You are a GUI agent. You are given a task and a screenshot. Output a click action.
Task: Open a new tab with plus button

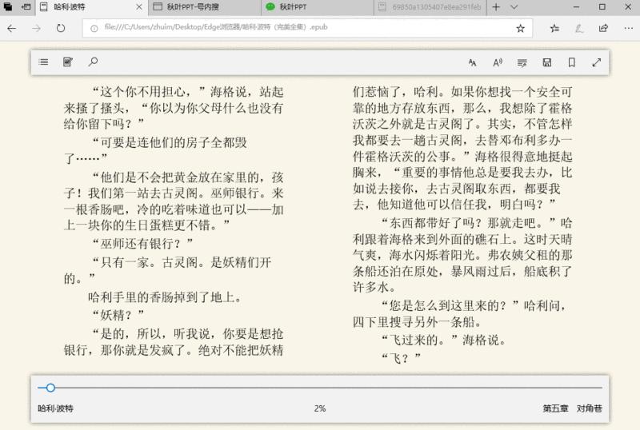pyautogui.click(x=496, y=7)
